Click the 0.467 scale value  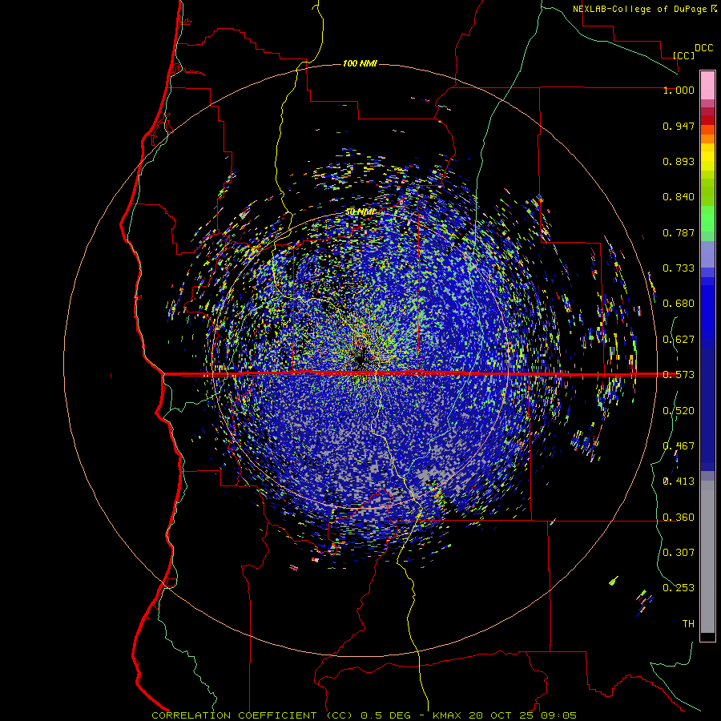point(679,446)
